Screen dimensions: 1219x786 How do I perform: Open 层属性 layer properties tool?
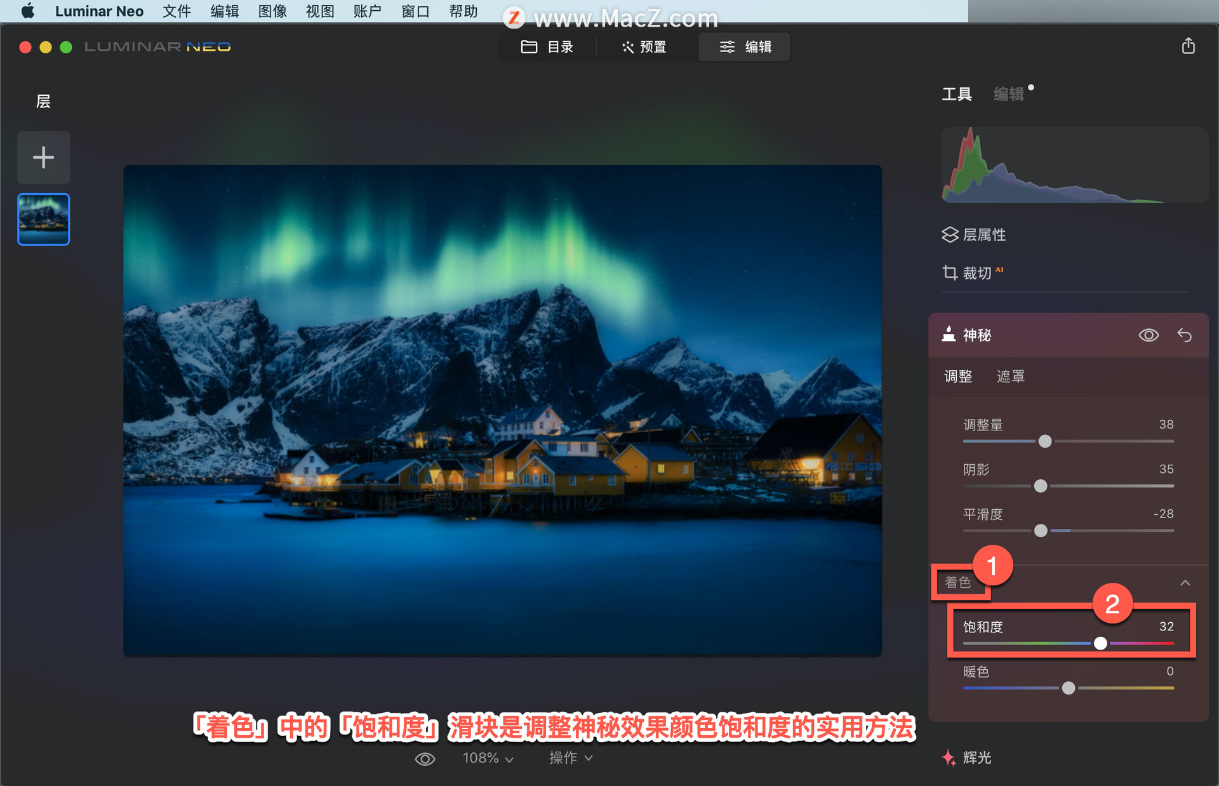974,235
